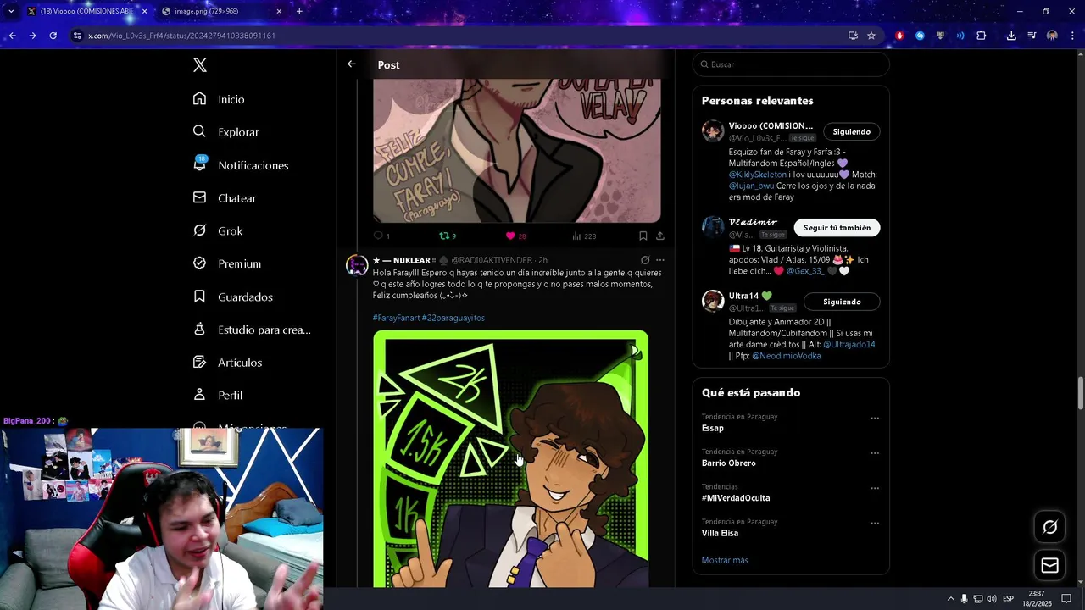Click the share icon under artwork
The width and height of the screenshot is (1085, 610).
660,236
